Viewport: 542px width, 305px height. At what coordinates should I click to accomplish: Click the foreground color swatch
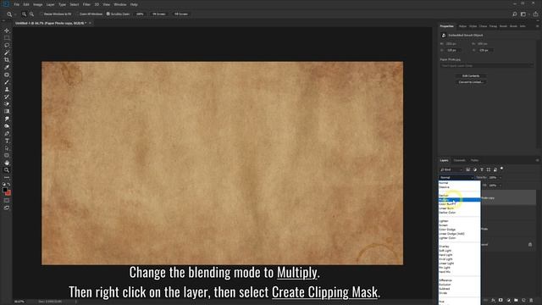point(5,190)
